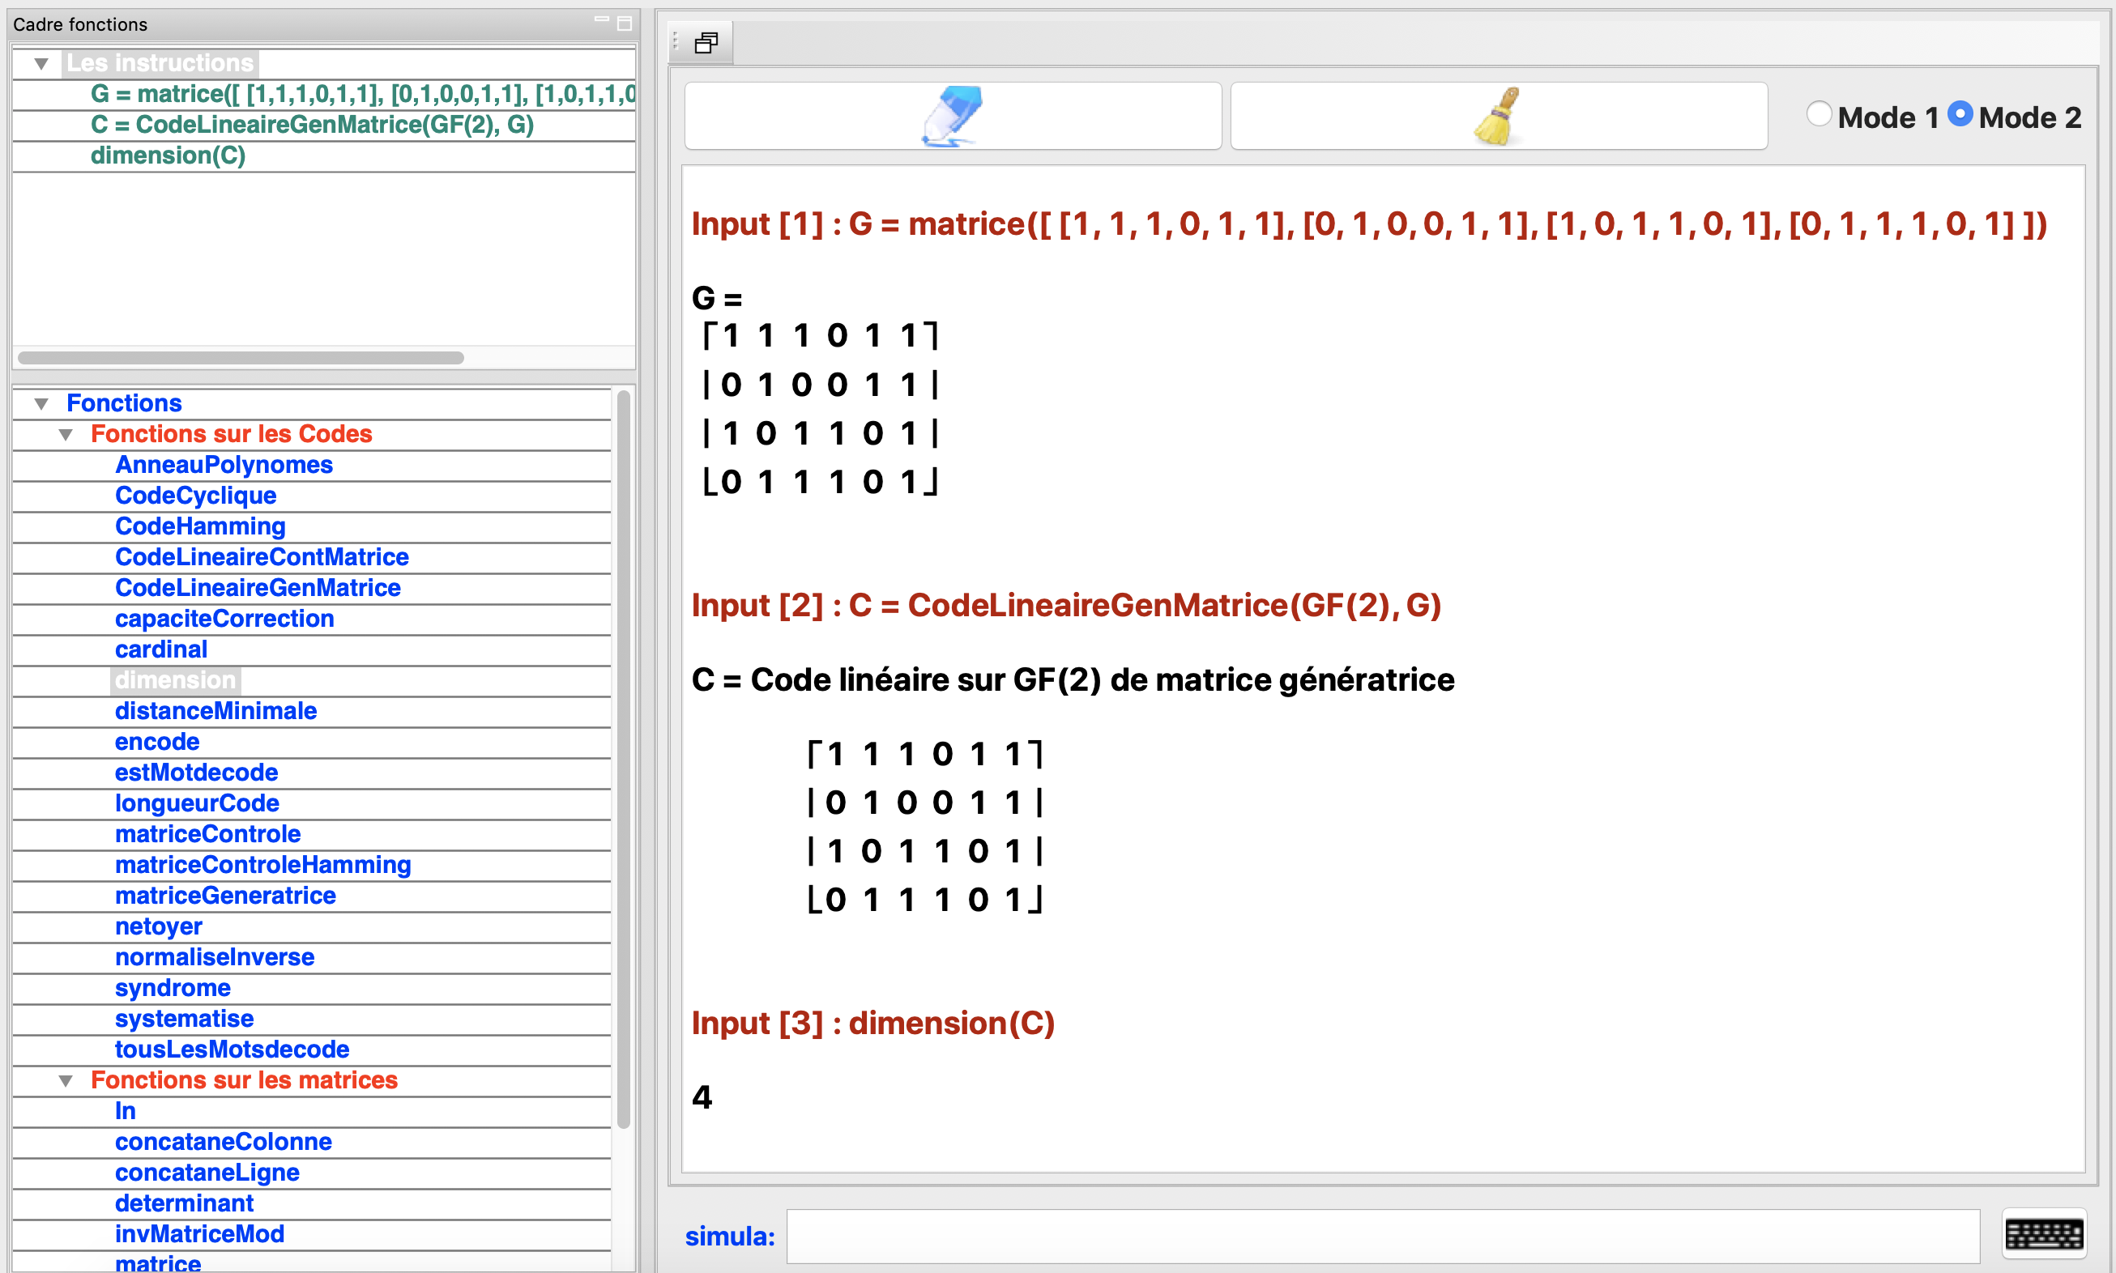Collapse Fonctions sur les matrices group
Viewport: 2116px width, 1273px height.
(x=66, y=1081)
